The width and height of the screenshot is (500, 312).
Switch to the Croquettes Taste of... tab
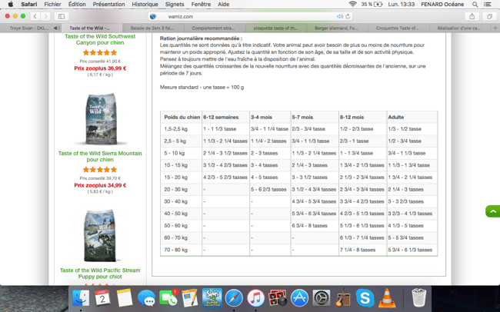coord(398,28)
